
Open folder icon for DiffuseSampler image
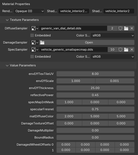pyautogui.click(x=126, y=29)
